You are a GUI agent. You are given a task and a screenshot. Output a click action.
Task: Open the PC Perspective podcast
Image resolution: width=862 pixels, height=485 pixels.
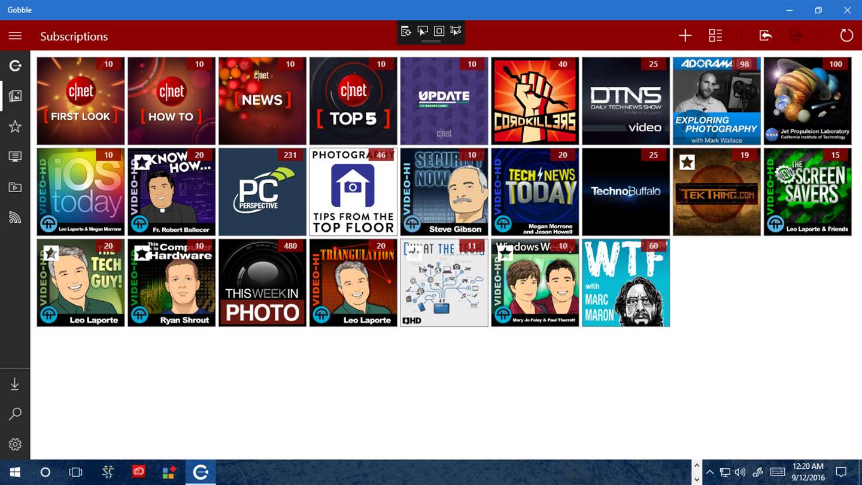(262, 192)
